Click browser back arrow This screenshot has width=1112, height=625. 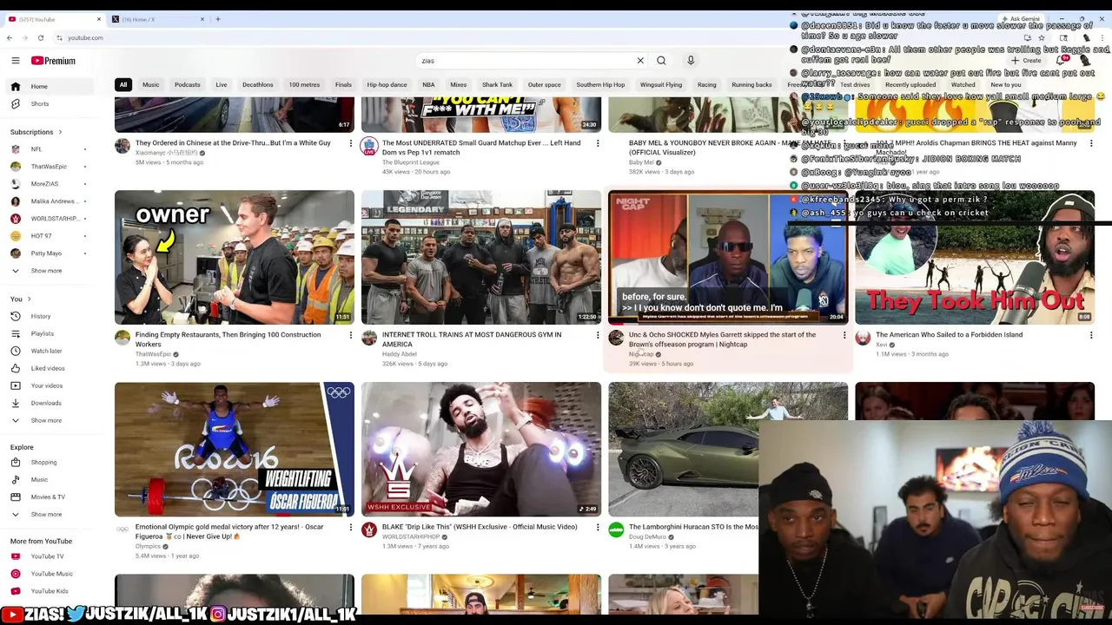tap(10, 37)
